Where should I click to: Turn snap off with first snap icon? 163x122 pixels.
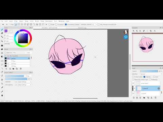tap(16, 24)
